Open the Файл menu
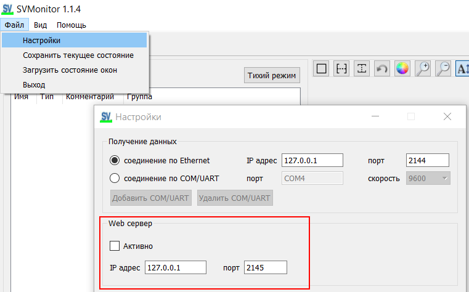 pos(14,25)
